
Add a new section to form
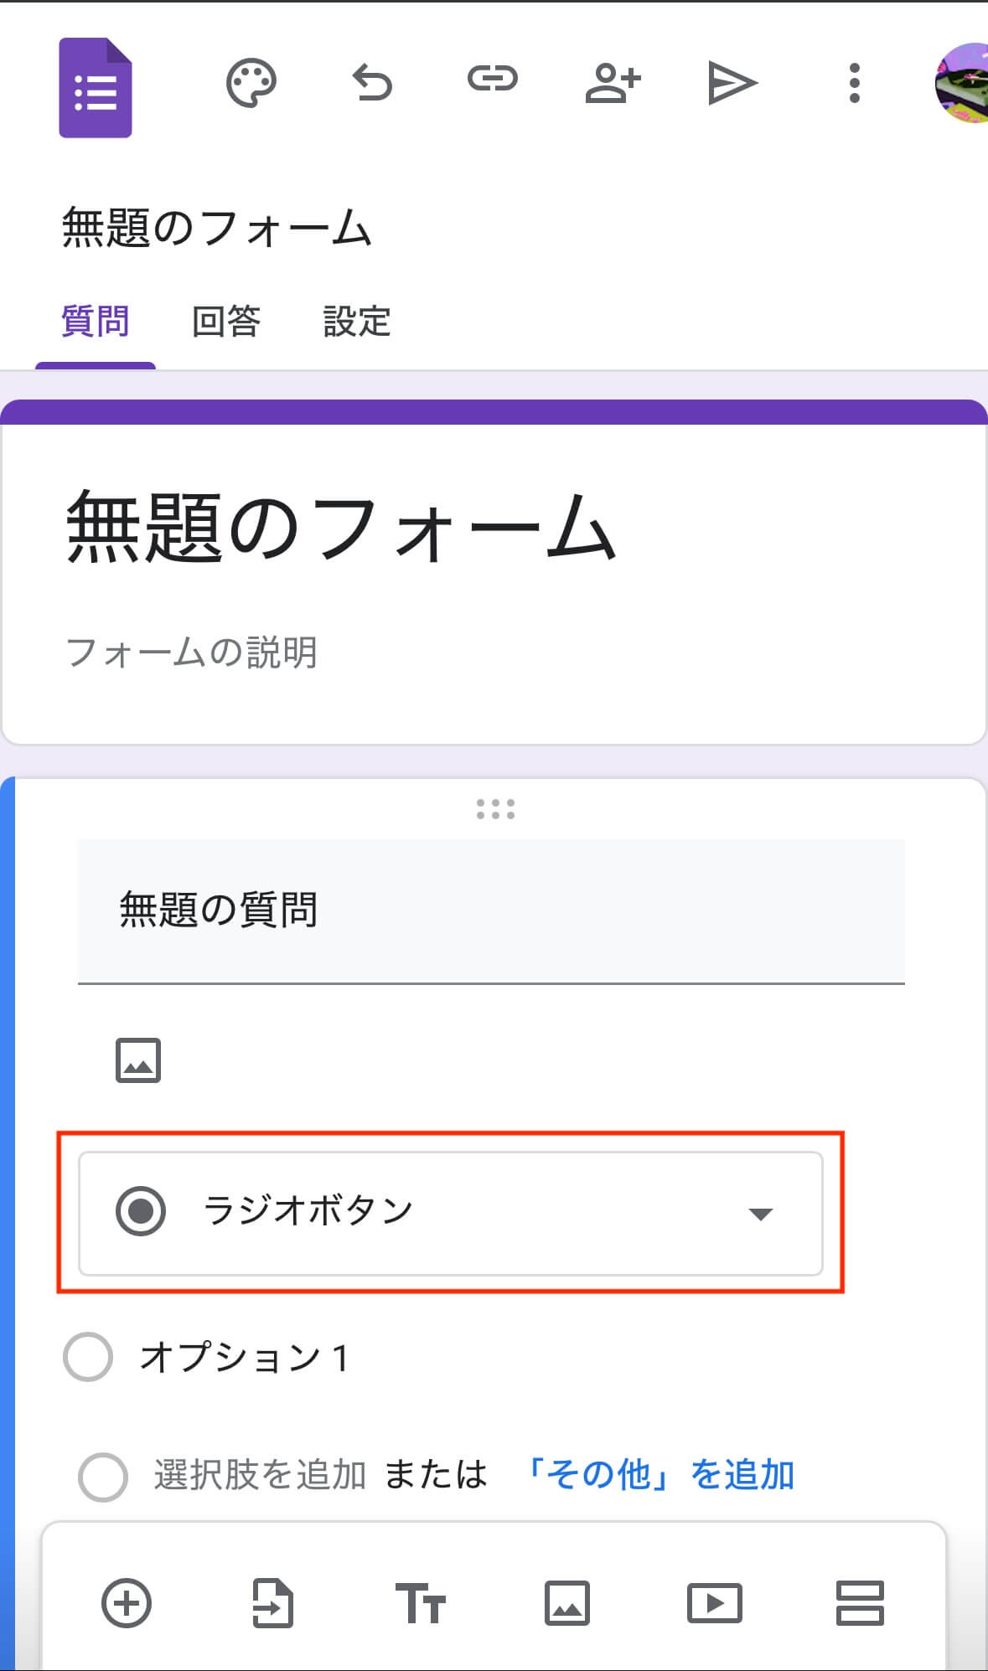click(x=860, y=1604)
